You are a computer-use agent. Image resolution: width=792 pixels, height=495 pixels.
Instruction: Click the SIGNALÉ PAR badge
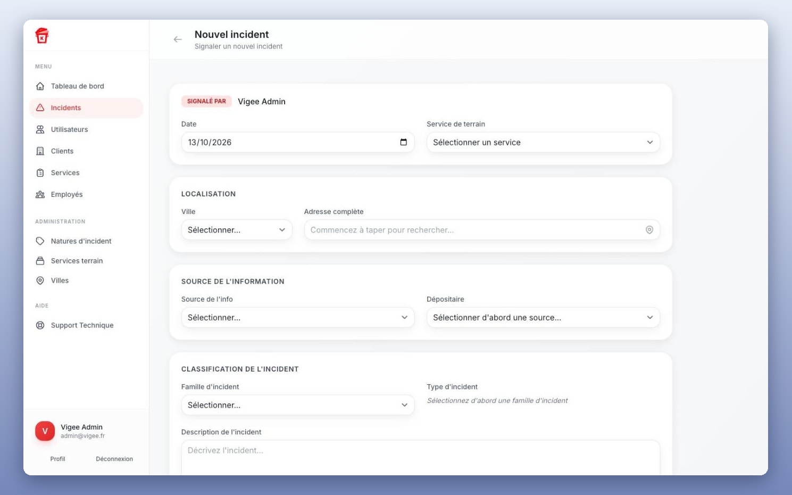(206, 101)
